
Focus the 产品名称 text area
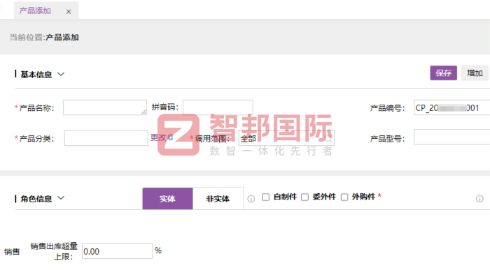pyautogui.click(x=105, y=107)
